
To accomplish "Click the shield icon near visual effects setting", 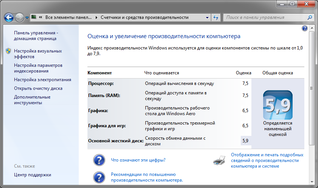I will click(8, 51).
